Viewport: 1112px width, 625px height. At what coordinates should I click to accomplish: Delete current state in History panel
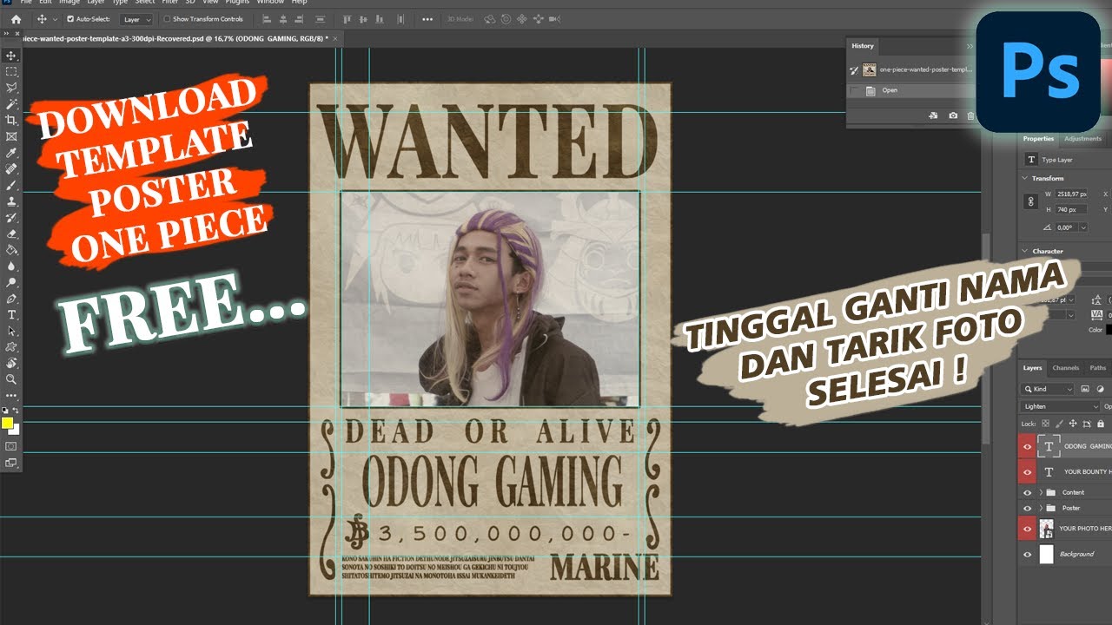click(x=971, y=115)
